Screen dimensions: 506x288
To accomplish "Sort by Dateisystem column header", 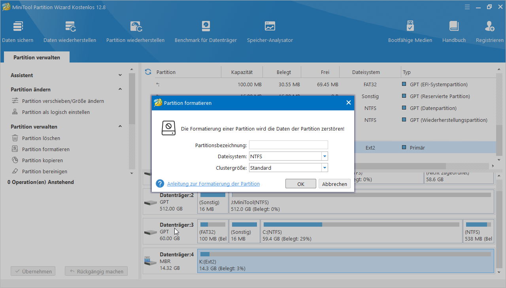I will 366,72.
